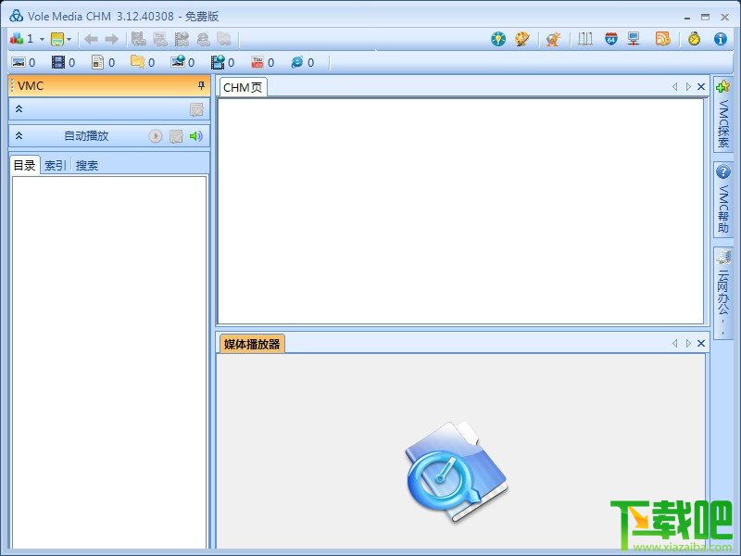Open the dropdown arrow beside yellow layout icon
Screen dimensions: 741x556
(69, 39)
